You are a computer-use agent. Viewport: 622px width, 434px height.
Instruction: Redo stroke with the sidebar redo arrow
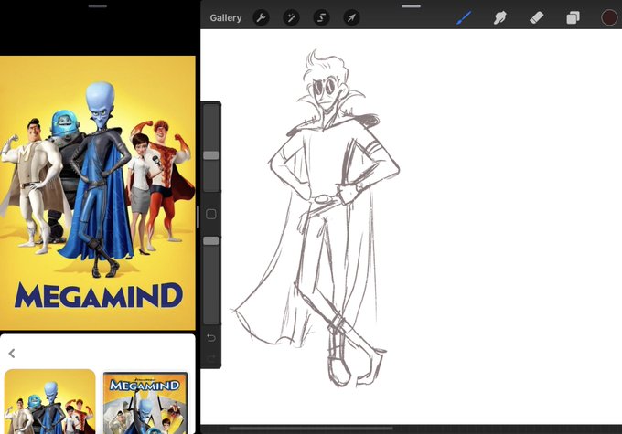(211, 359)
